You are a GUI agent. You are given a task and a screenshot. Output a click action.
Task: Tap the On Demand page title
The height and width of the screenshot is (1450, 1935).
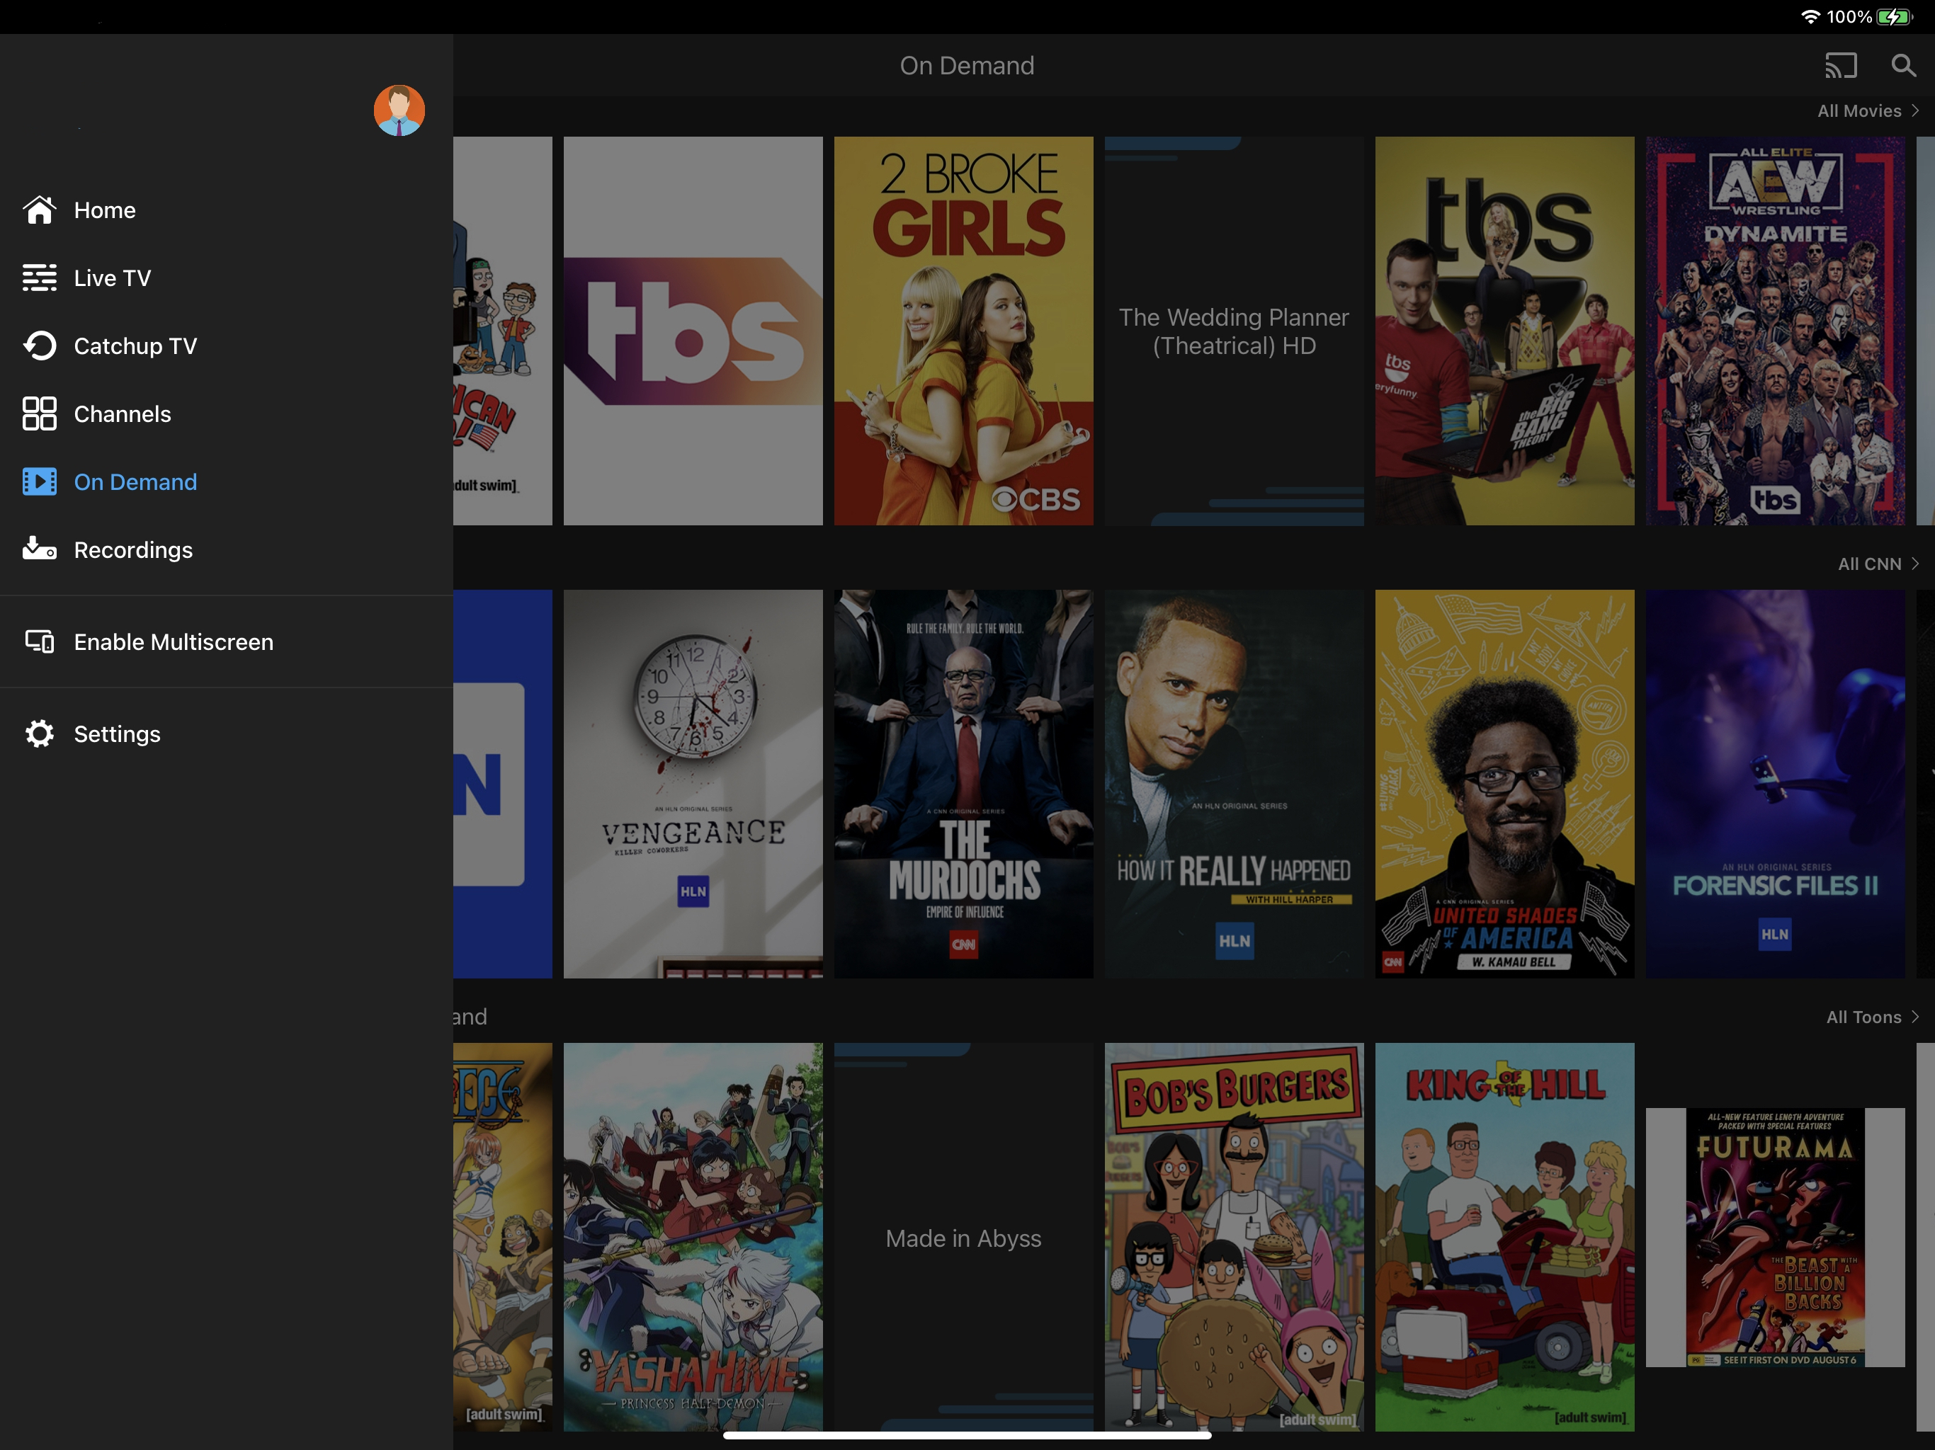[967, 66]
